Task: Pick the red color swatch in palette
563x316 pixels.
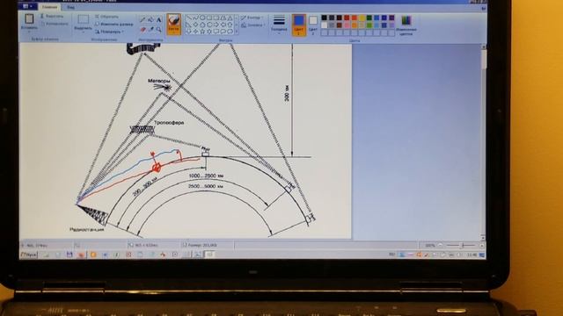Action: 347,18
